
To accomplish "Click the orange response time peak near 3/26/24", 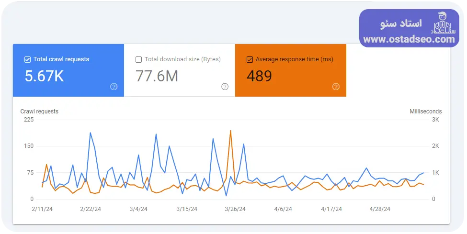I will coord(230,131).
